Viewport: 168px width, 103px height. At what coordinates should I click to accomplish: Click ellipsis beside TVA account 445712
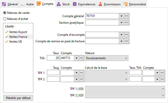(81, 58)
